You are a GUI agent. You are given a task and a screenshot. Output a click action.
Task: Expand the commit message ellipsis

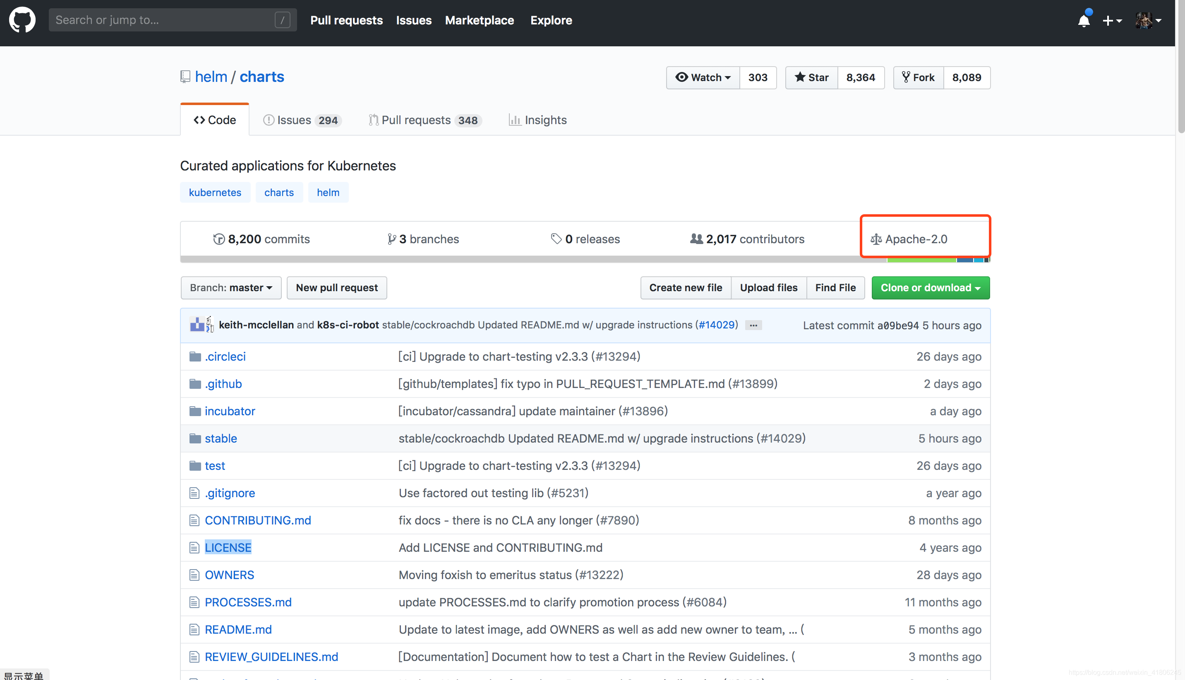click(x=753, y=326)
